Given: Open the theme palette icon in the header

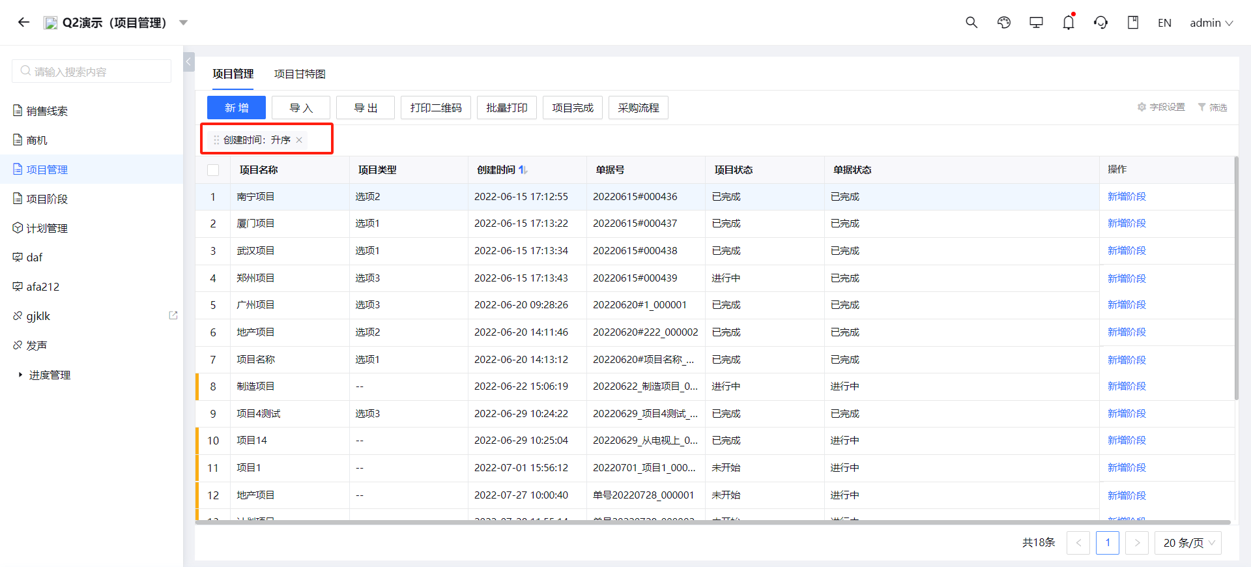Looking at the screenshot, I should [1004, 22].
